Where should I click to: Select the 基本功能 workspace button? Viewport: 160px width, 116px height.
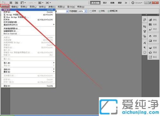[x=95, y=3]
